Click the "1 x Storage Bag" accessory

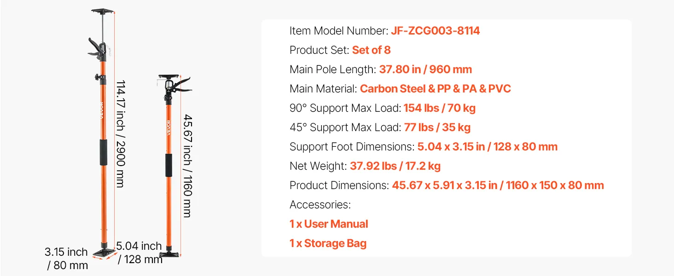[328, 243]
